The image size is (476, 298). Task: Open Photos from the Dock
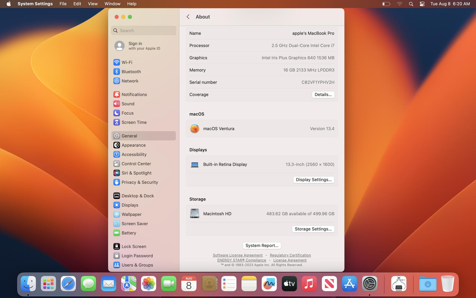tap(149, 284)
